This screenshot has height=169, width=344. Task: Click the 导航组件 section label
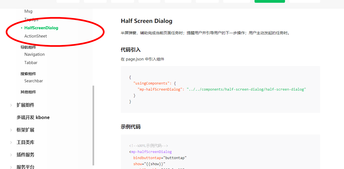[28, 47]
